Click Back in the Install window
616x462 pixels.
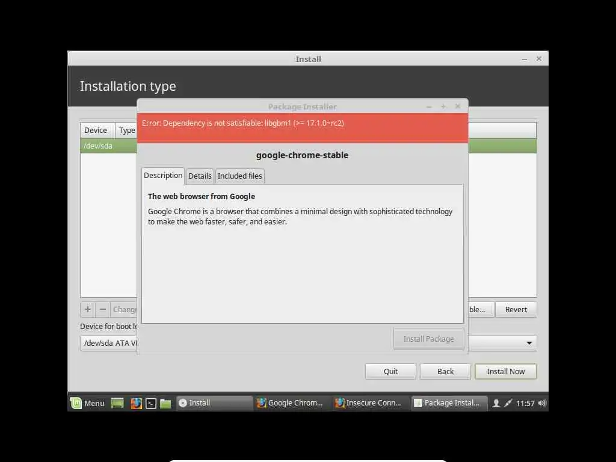click(x=445, y=372)
